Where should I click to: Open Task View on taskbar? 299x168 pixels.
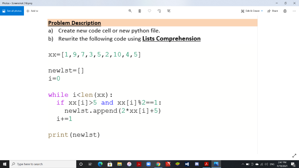pyautogui.click(x=91, y=164)
